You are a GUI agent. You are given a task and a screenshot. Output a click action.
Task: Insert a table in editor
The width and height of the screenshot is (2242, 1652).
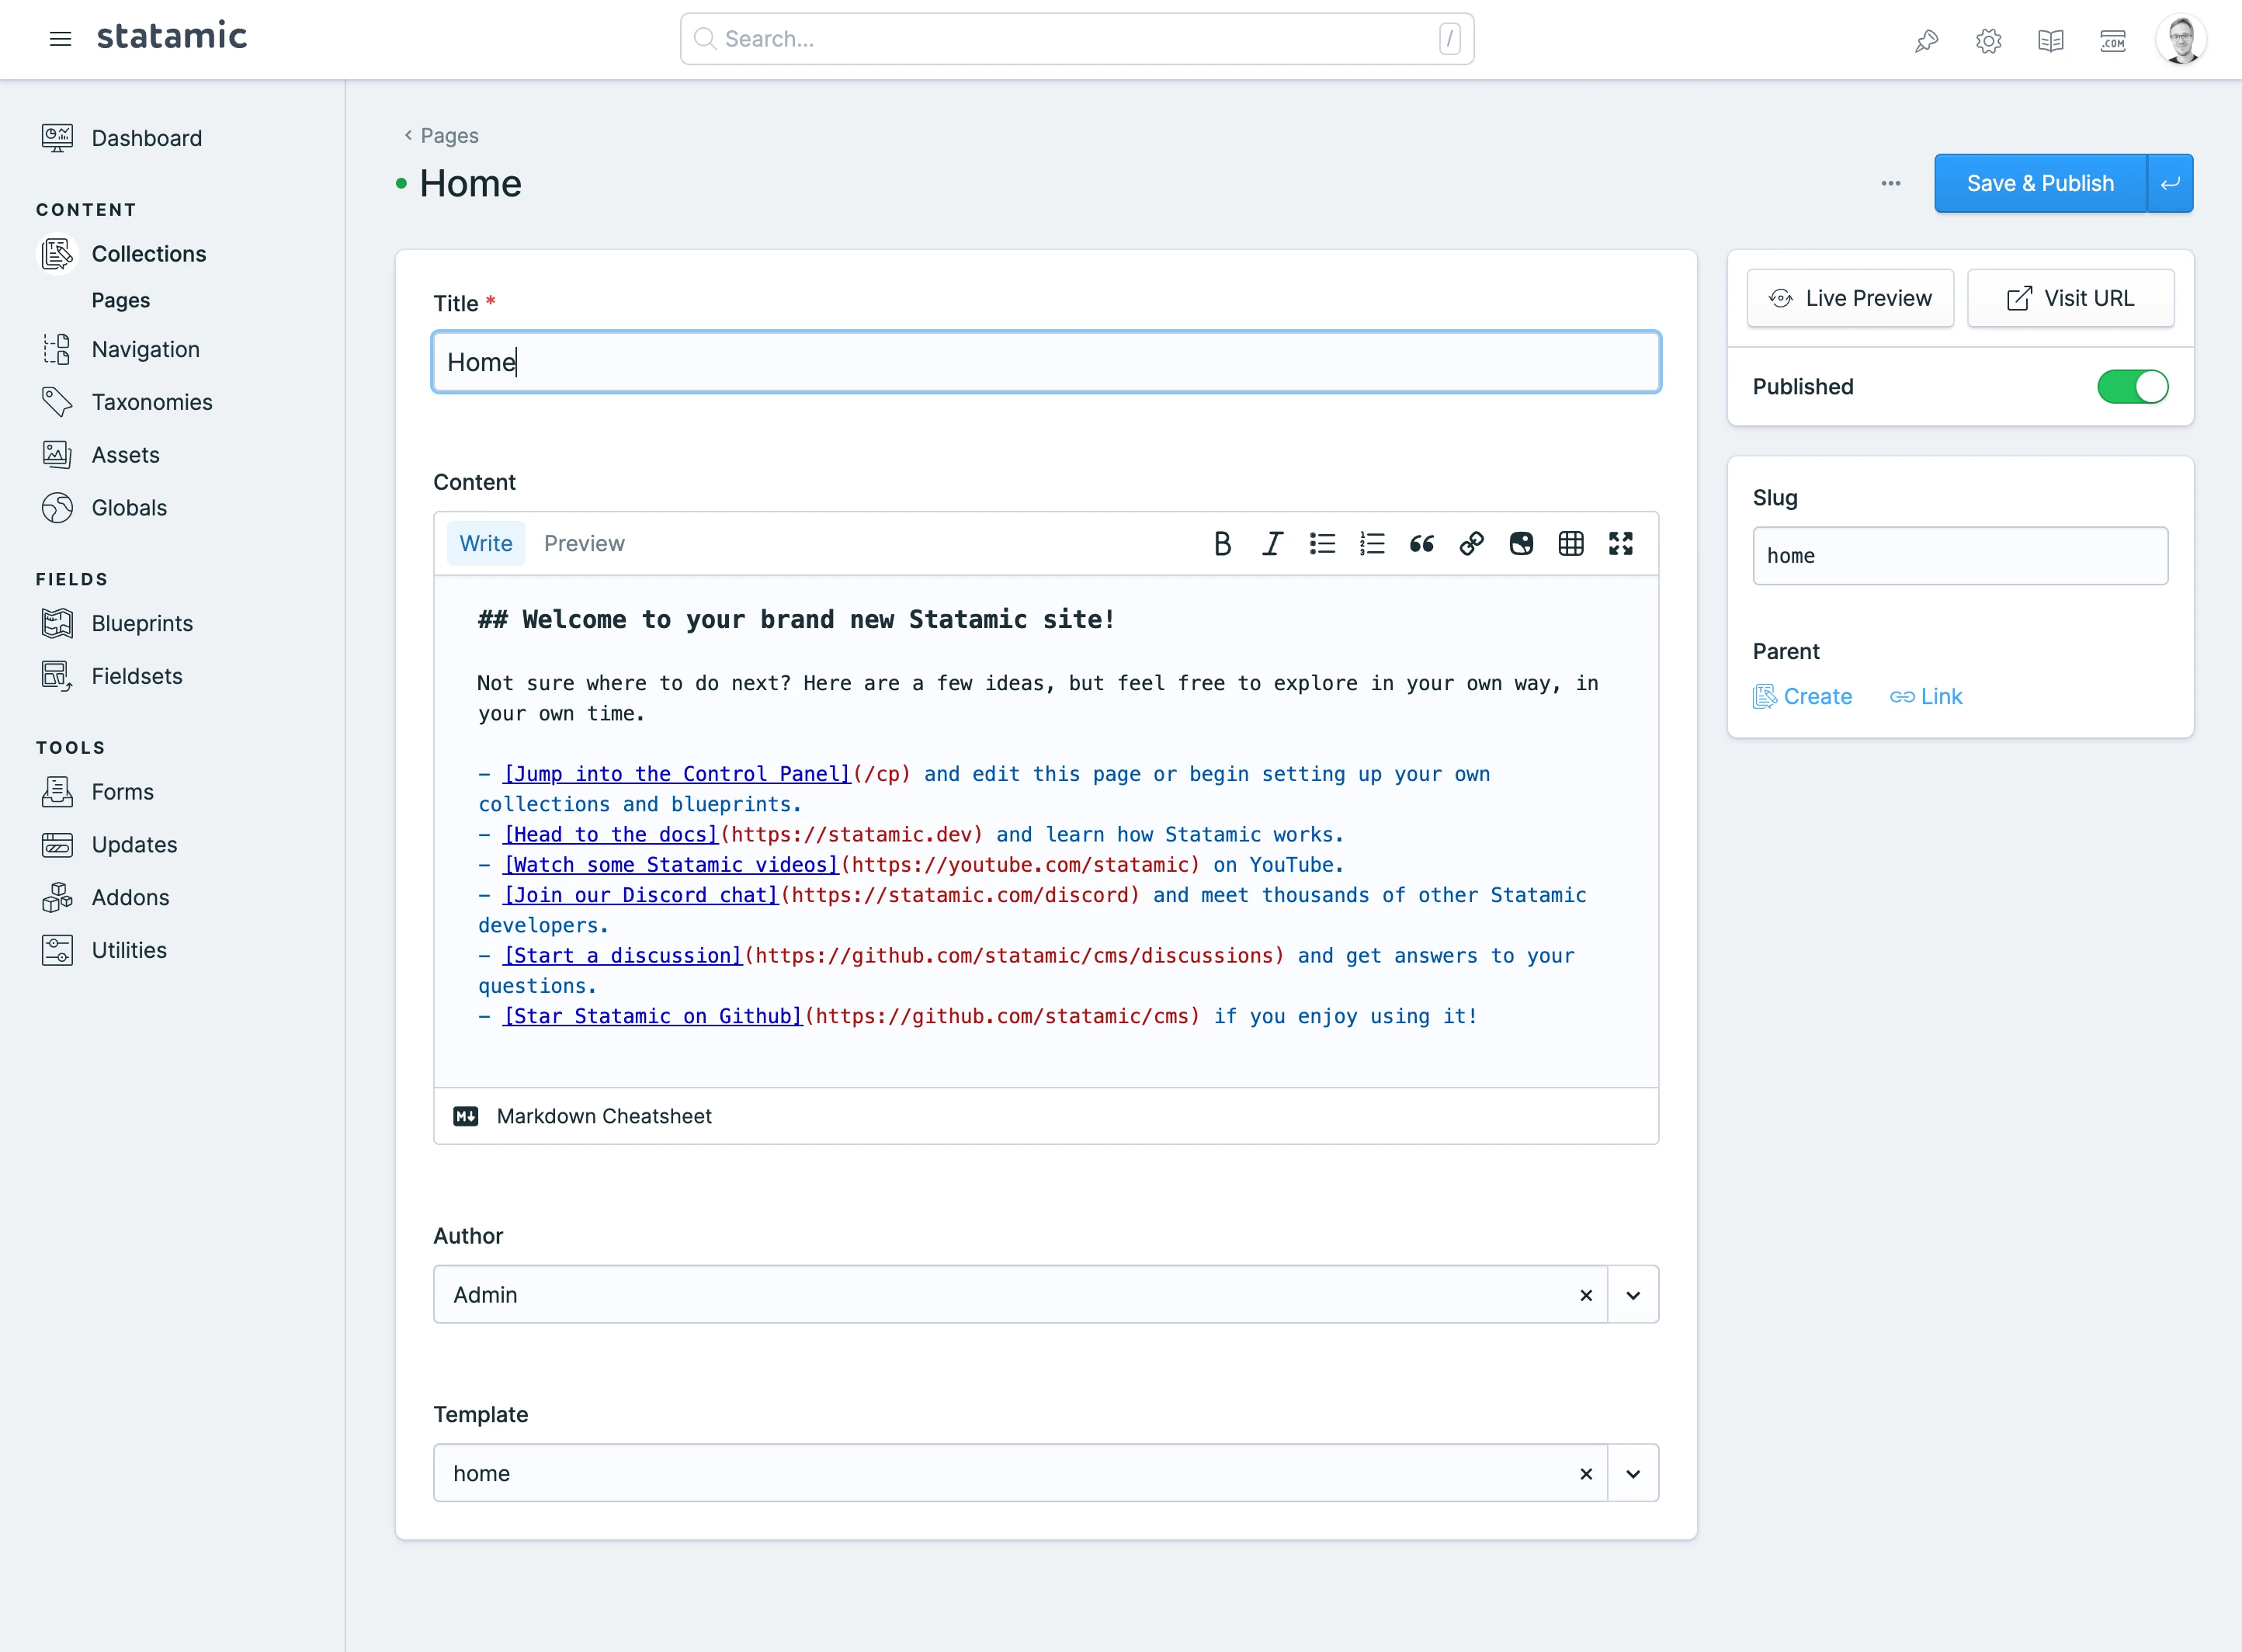(1570, 543)
